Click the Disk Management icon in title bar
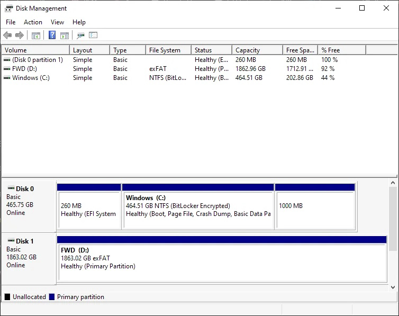 9,8
